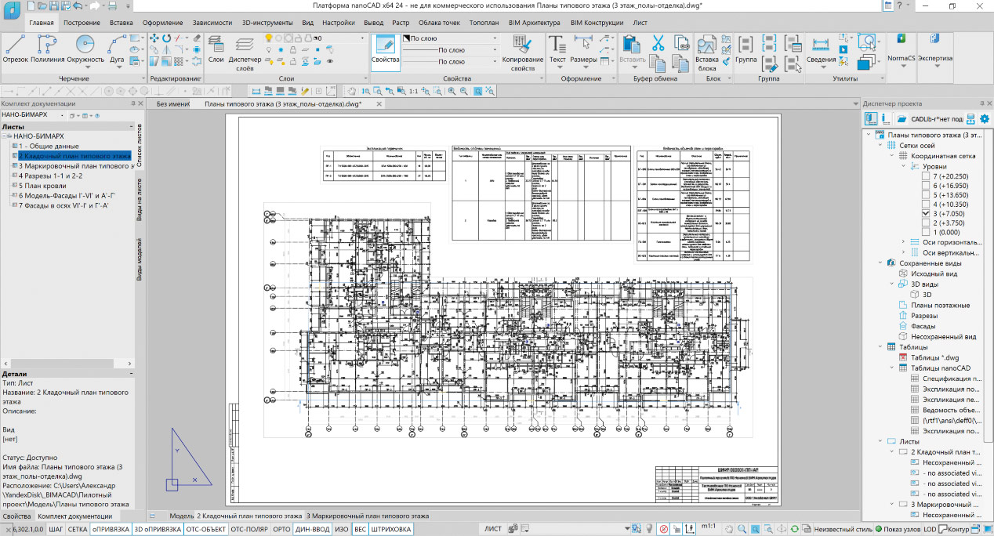
Task: Toggle СЕТКА grid in the status bar
Action: click(78, 529)
